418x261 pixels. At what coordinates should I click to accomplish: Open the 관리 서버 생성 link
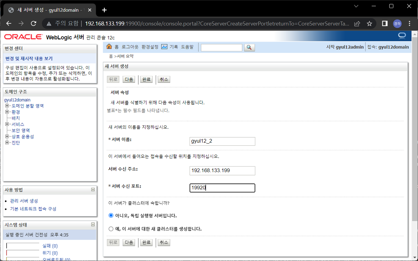pyautogui.click(x=24, y=201)
